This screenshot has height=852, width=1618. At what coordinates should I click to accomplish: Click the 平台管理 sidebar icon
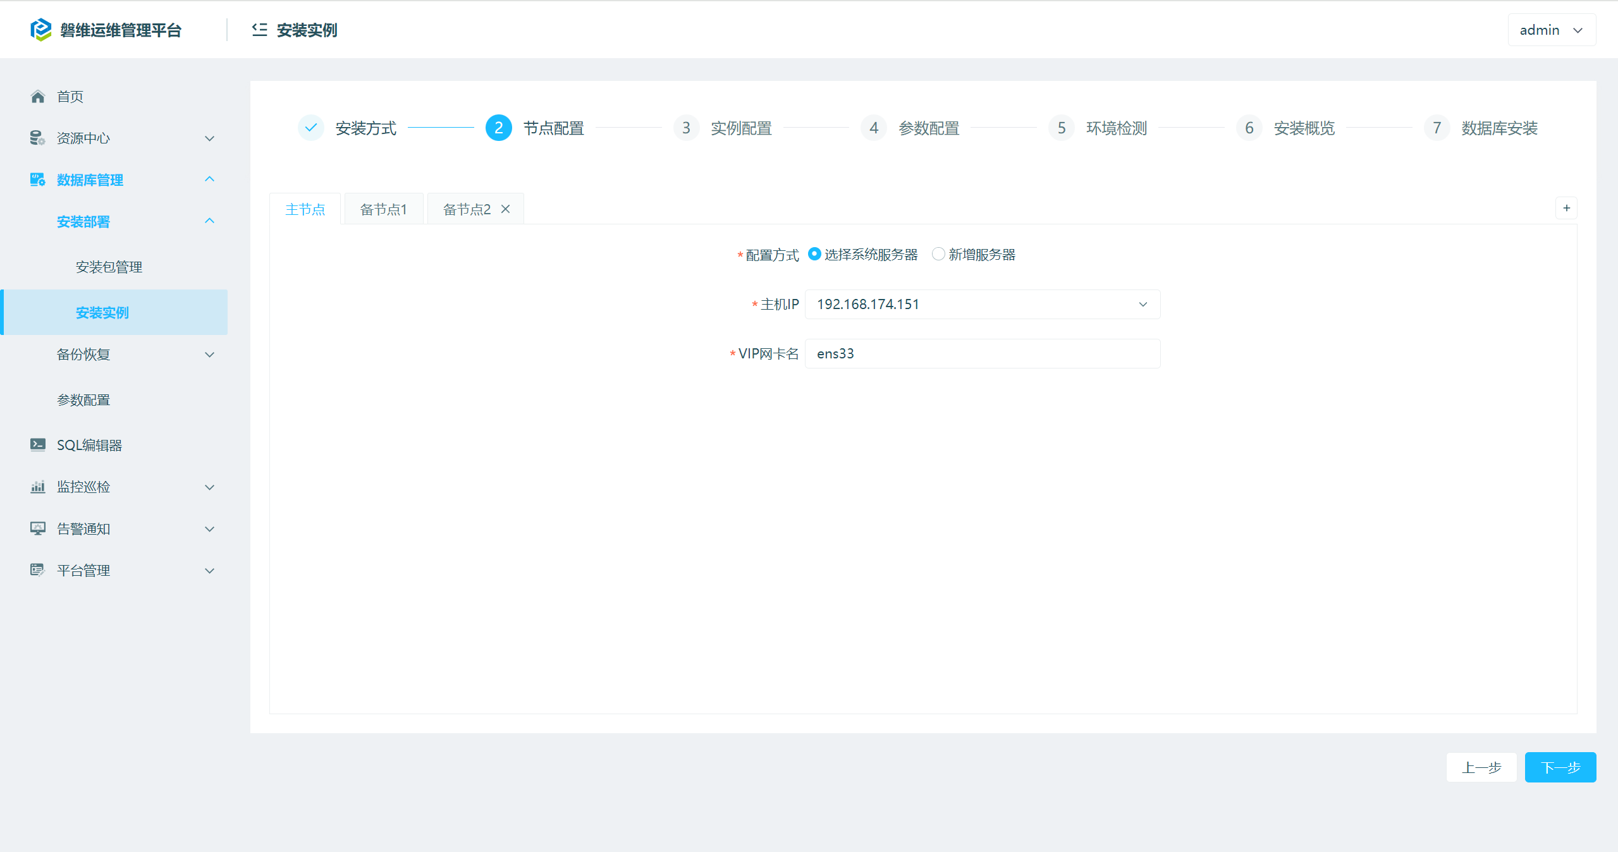(x=37, y=570)
